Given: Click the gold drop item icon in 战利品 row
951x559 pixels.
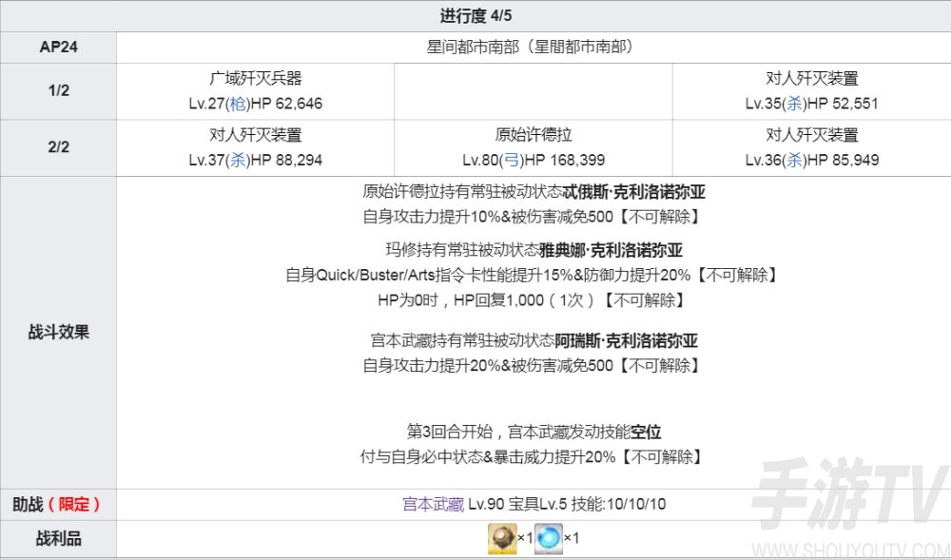Looking at the screenshot, I should [502, 538].
